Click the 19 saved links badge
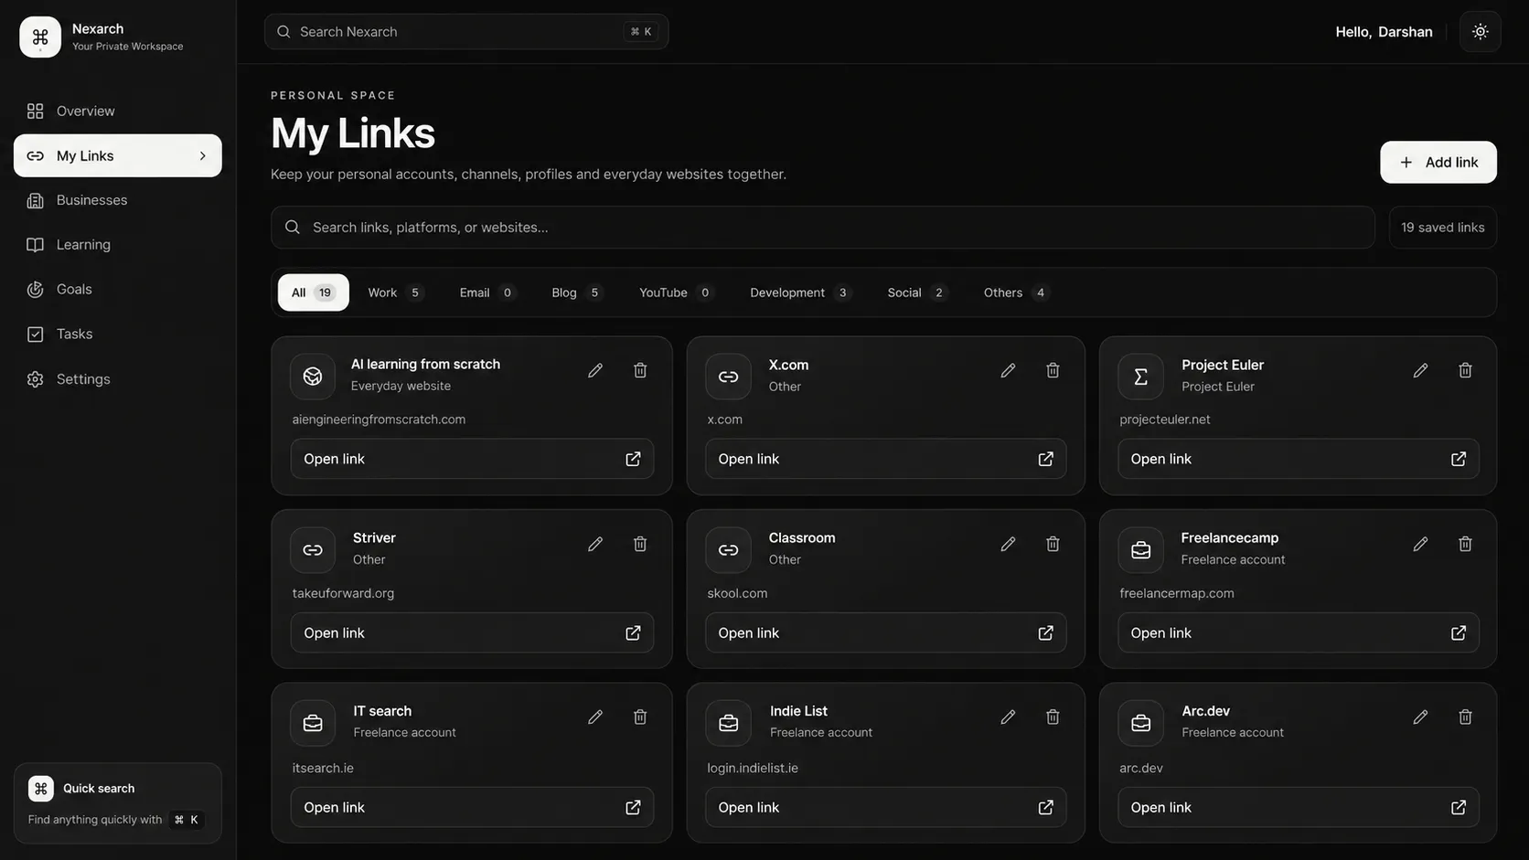Image resolution: width=1529 pixels, height=860 pixels. coord(1443,228)
